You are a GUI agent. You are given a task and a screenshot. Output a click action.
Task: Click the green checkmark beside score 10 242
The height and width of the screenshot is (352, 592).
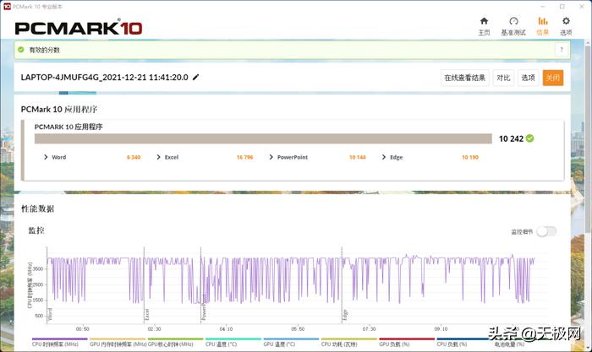click(x=529, y=138)
